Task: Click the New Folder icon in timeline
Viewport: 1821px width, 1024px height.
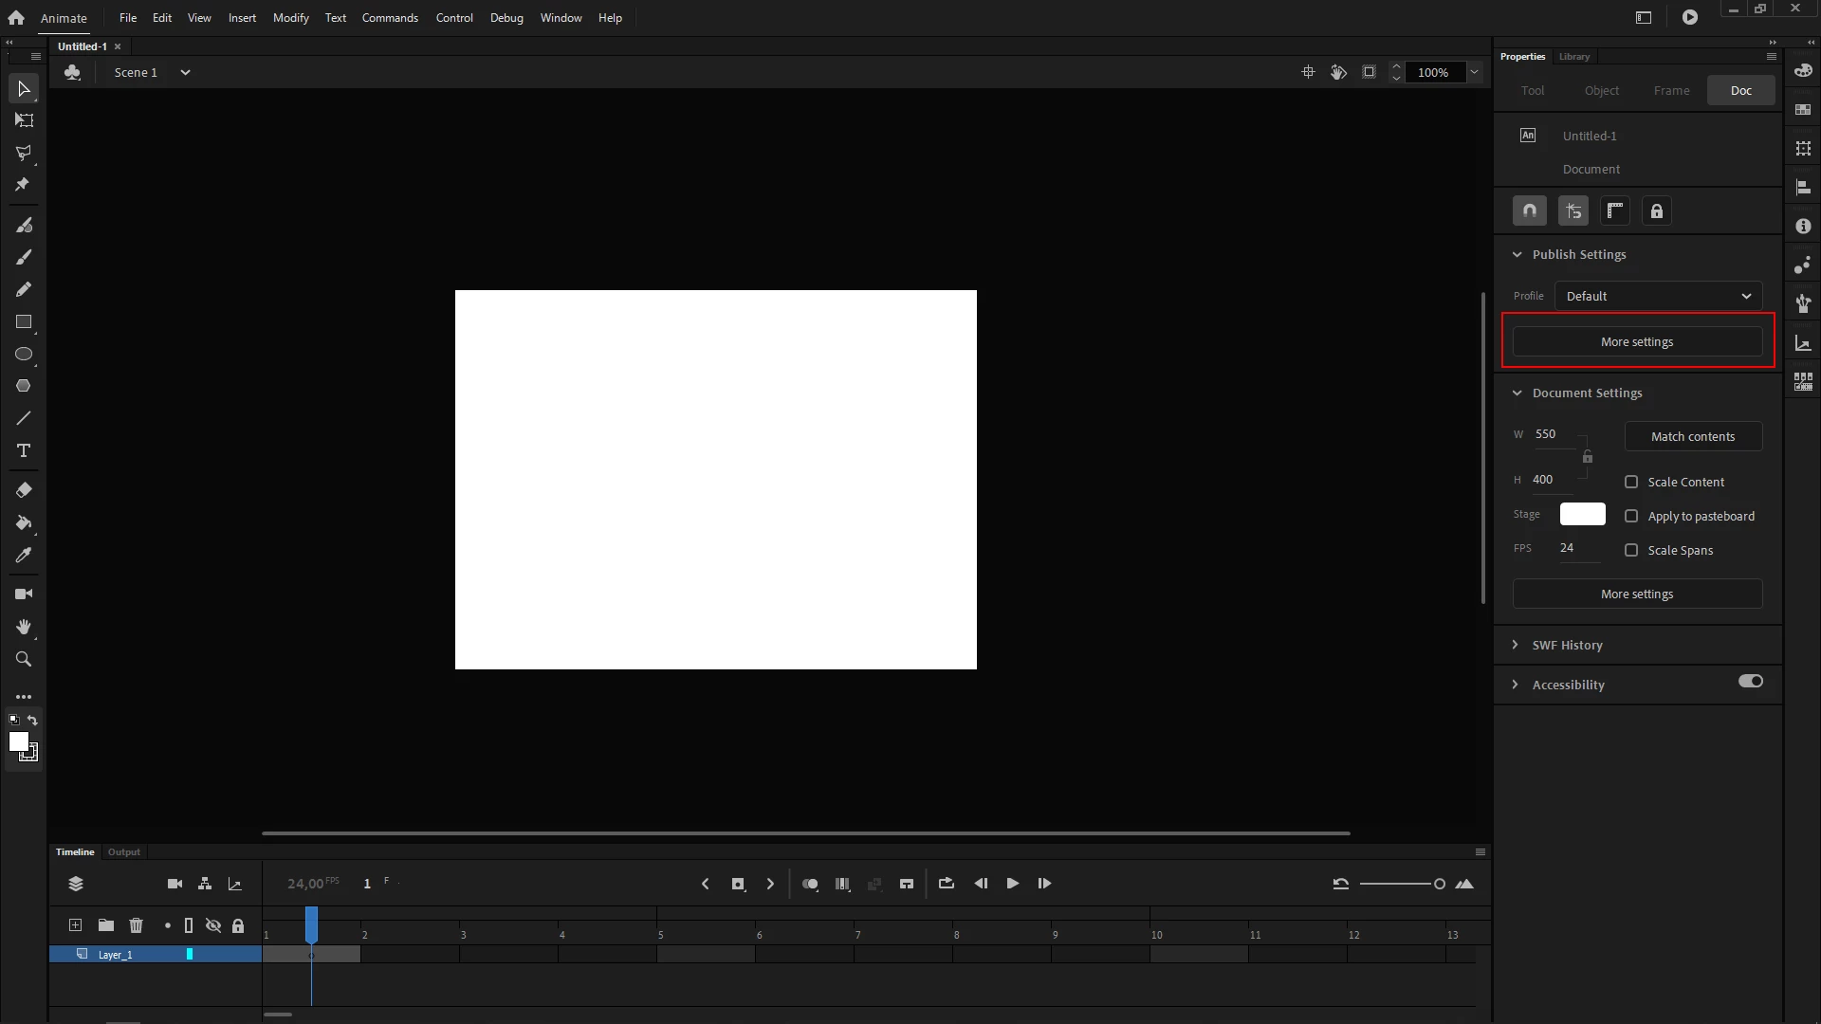Action: (x=106, y=925)
